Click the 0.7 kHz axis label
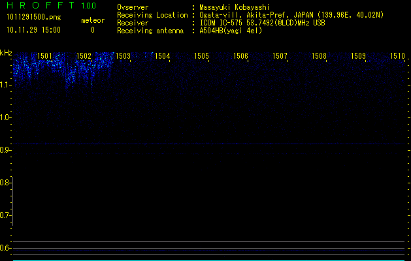 [x=5, y=215]
